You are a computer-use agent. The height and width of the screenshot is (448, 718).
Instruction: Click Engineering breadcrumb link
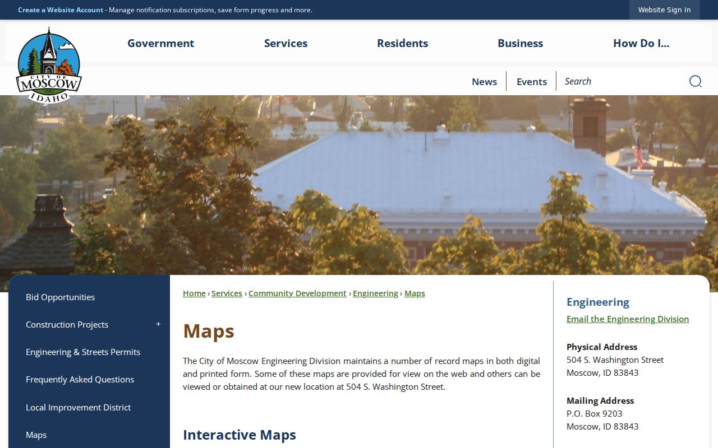[x=375, y=293]
